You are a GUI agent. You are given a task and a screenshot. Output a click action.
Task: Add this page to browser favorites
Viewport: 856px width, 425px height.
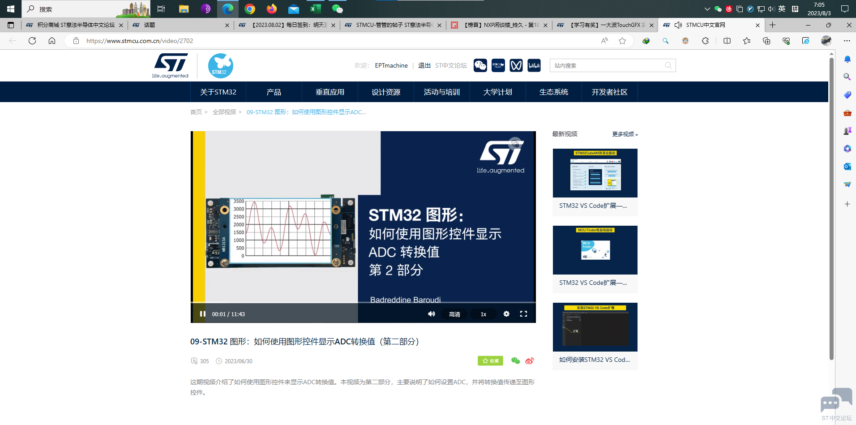[622, 41]
